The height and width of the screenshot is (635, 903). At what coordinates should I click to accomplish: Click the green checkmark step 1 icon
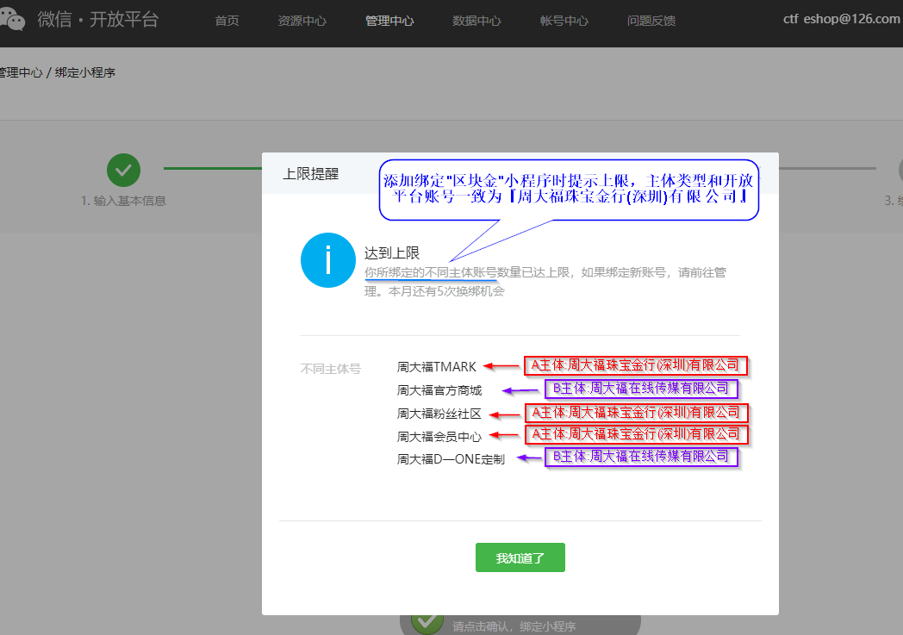123,170
